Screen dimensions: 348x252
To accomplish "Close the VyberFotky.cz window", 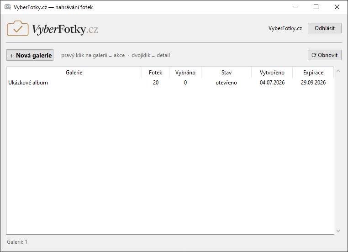I will tap(337, 7).
